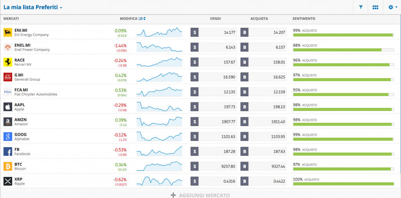Image resolution: width=401 pixels, height=198 pixels.
Task: Open the AMZN Amazon market name
Action: coord(21,122)
